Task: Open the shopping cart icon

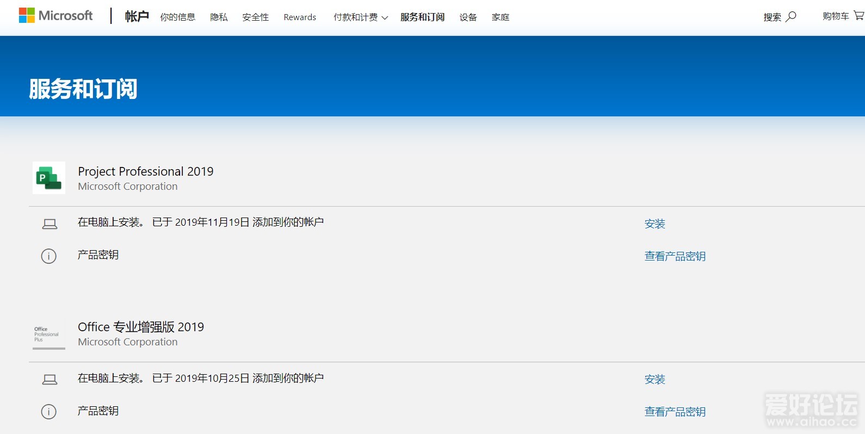Action: pyautogui.click(x=858, y=16)
